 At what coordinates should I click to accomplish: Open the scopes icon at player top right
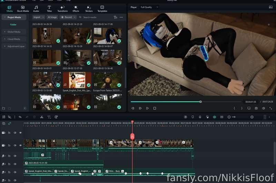click(271, 7)
